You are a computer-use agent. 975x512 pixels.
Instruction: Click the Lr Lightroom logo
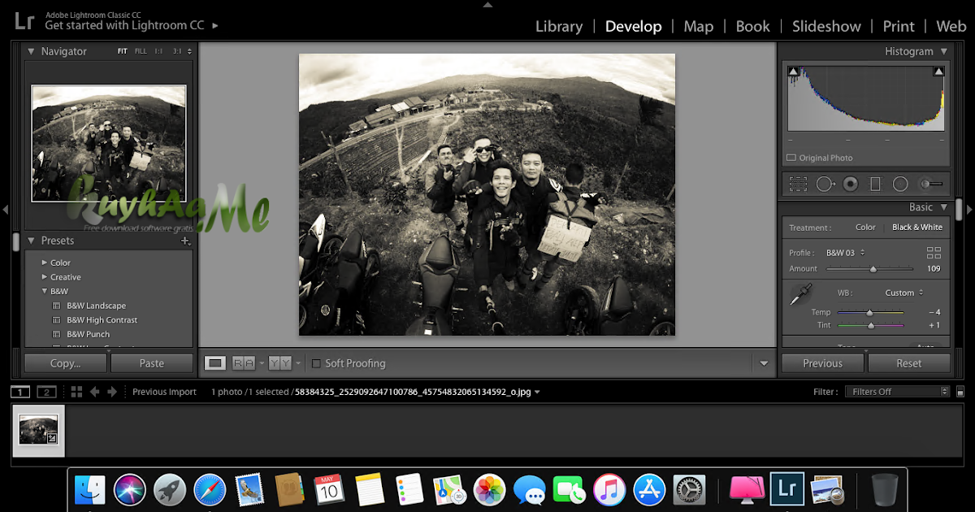pyautogui.click(x=25, y=20)
